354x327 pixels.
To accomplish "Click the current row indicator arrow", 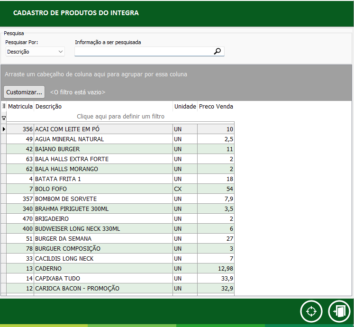I will point(4,129).
